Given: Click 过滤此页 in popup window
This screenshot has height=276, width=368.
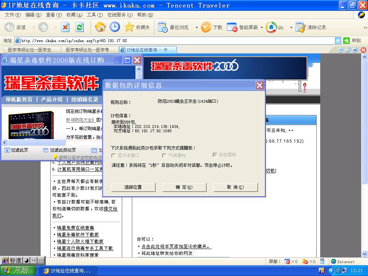Looking at the screenshot, I should pos(17,150).
